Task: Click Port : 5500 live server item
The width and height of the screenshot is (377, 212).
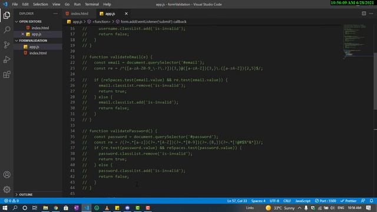Action: point(326,201)
